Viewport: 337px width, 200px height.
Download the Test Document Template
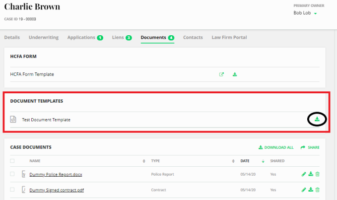[x=317, y=119]
